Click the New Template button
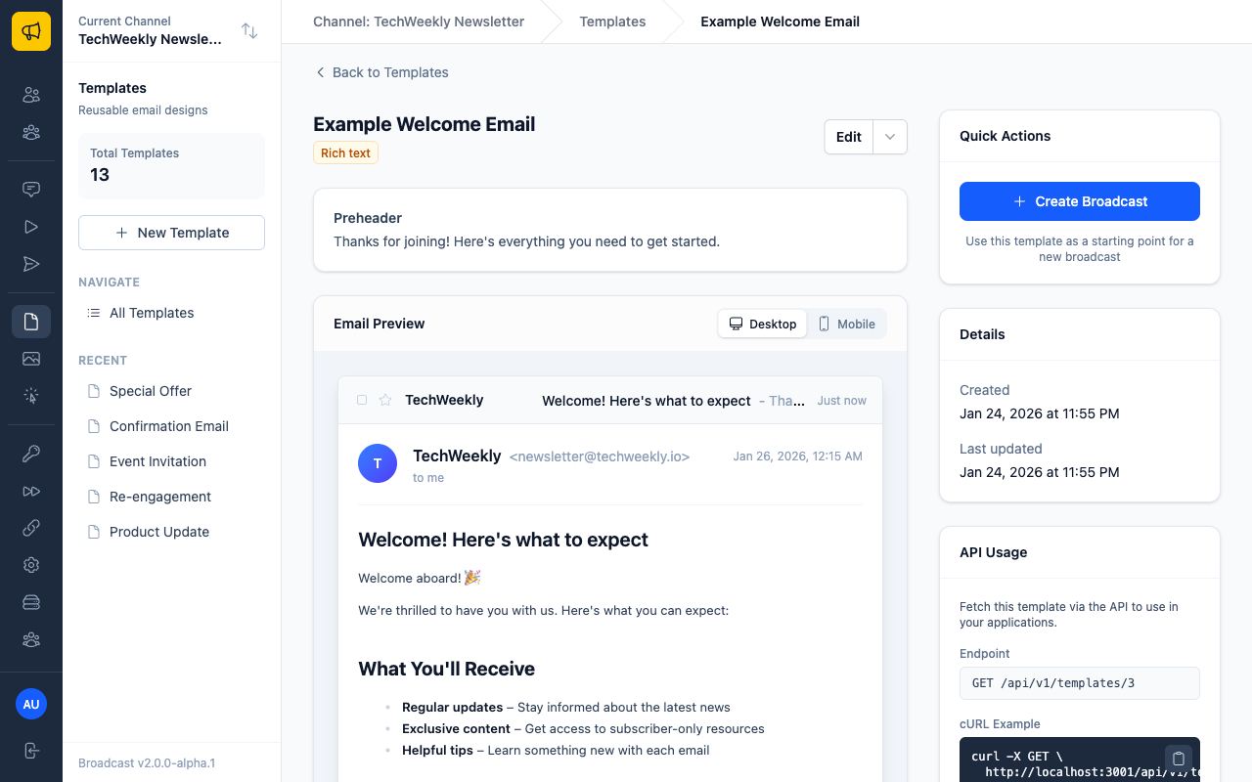Screen dimensions: 1252x782 coord(171,233)
